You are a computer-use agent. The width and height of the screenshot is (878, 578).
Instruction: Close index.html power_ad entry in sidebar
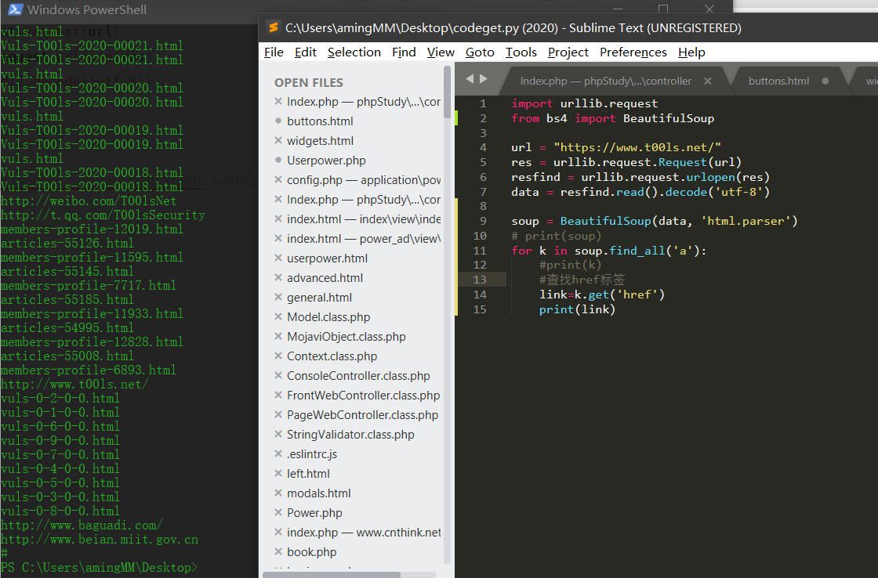tap(278, 238)
